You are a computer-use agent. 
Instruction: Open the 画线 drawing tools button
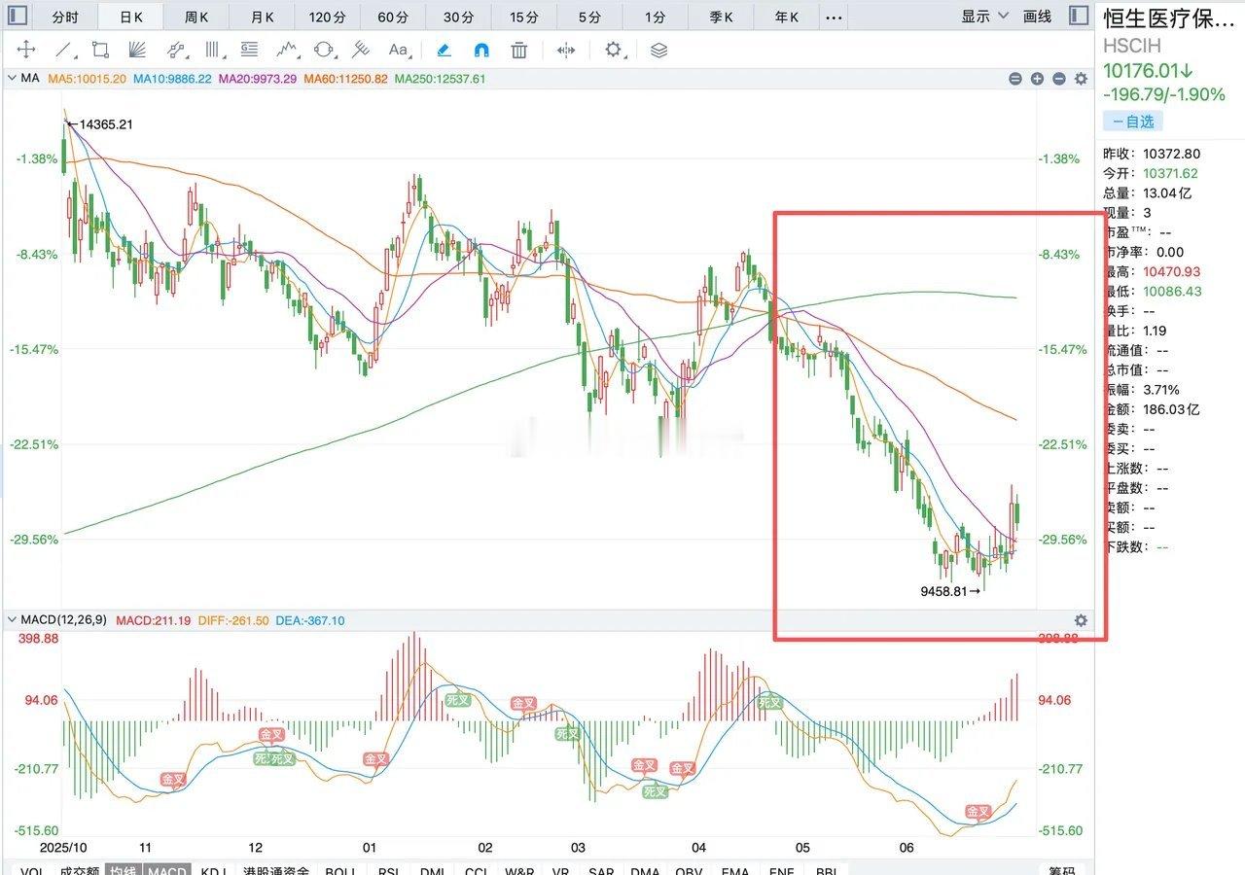(x=1038, y=17)
